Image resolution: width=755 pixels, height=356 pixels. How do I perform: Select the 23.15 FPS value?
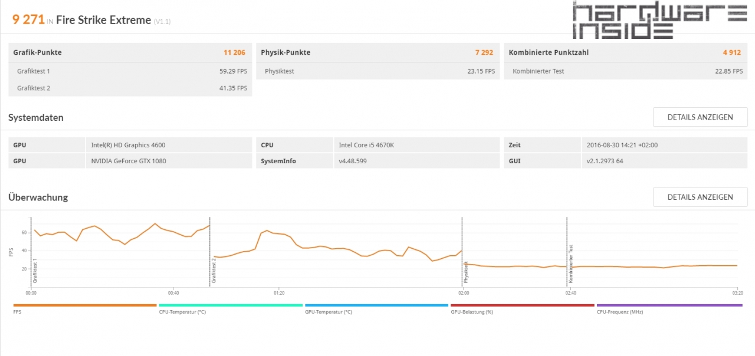point(481,71)
